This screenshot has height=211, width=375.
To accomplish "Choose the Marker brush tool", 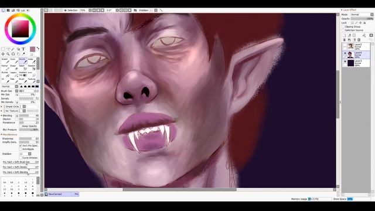I will click(x=5, y=68).
